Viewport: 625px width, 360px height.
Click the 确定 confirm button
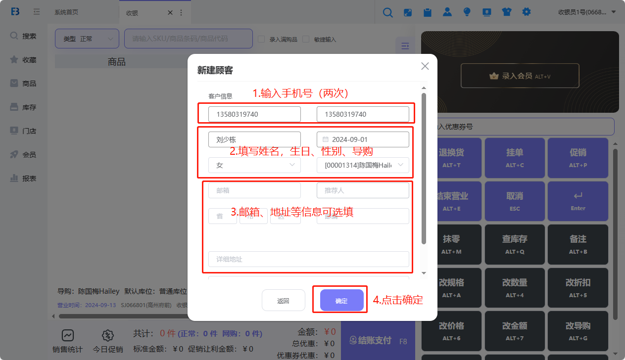341,300
